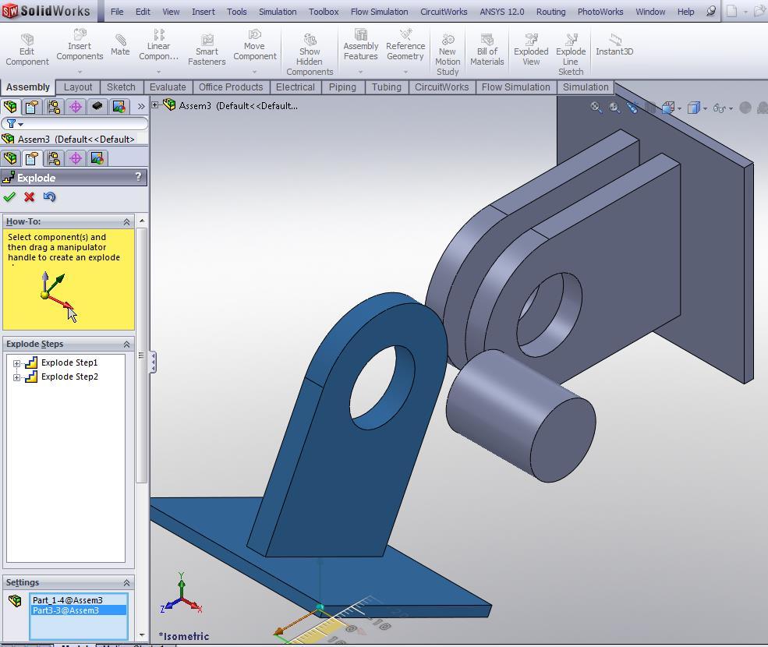The width and height of the screenshot is (768, 647).
Task: Switch to the Sketch tab
Action: [x=121, y=87]
